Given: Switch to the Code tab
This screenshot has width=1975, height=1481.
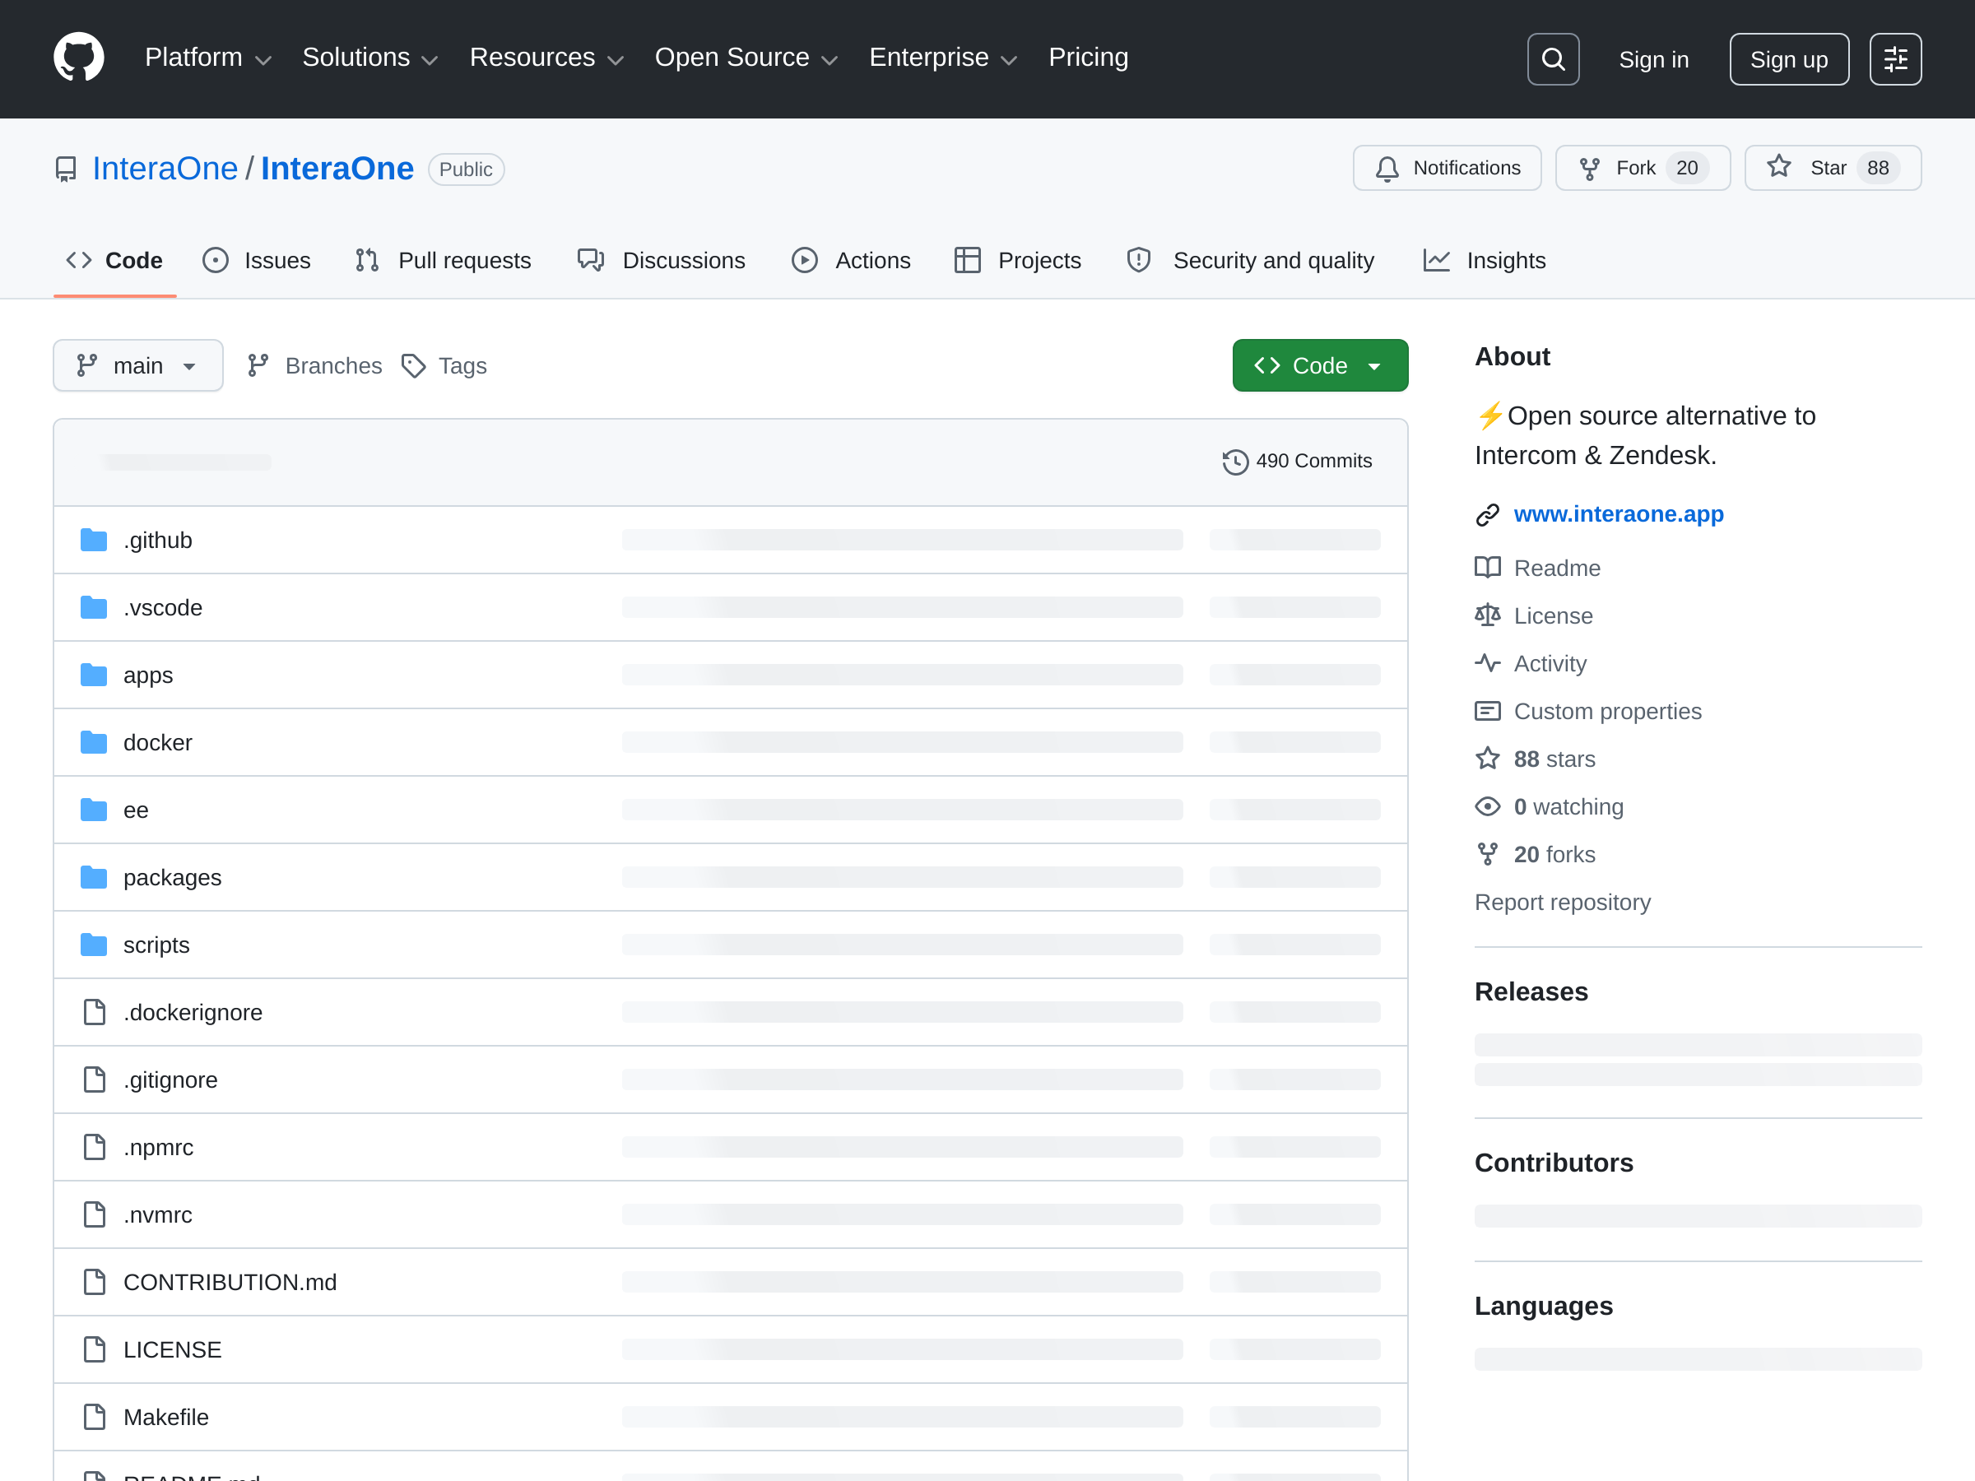Looking at the screenshot, I should click(114, 261).
